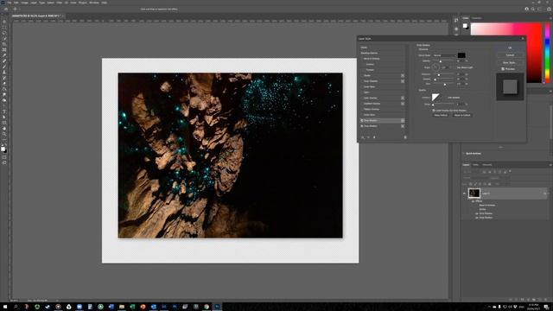Select the Clone Stamp tool
This screenshot has width=553, height=311.
pyautogui.click(x=4, y=73)
